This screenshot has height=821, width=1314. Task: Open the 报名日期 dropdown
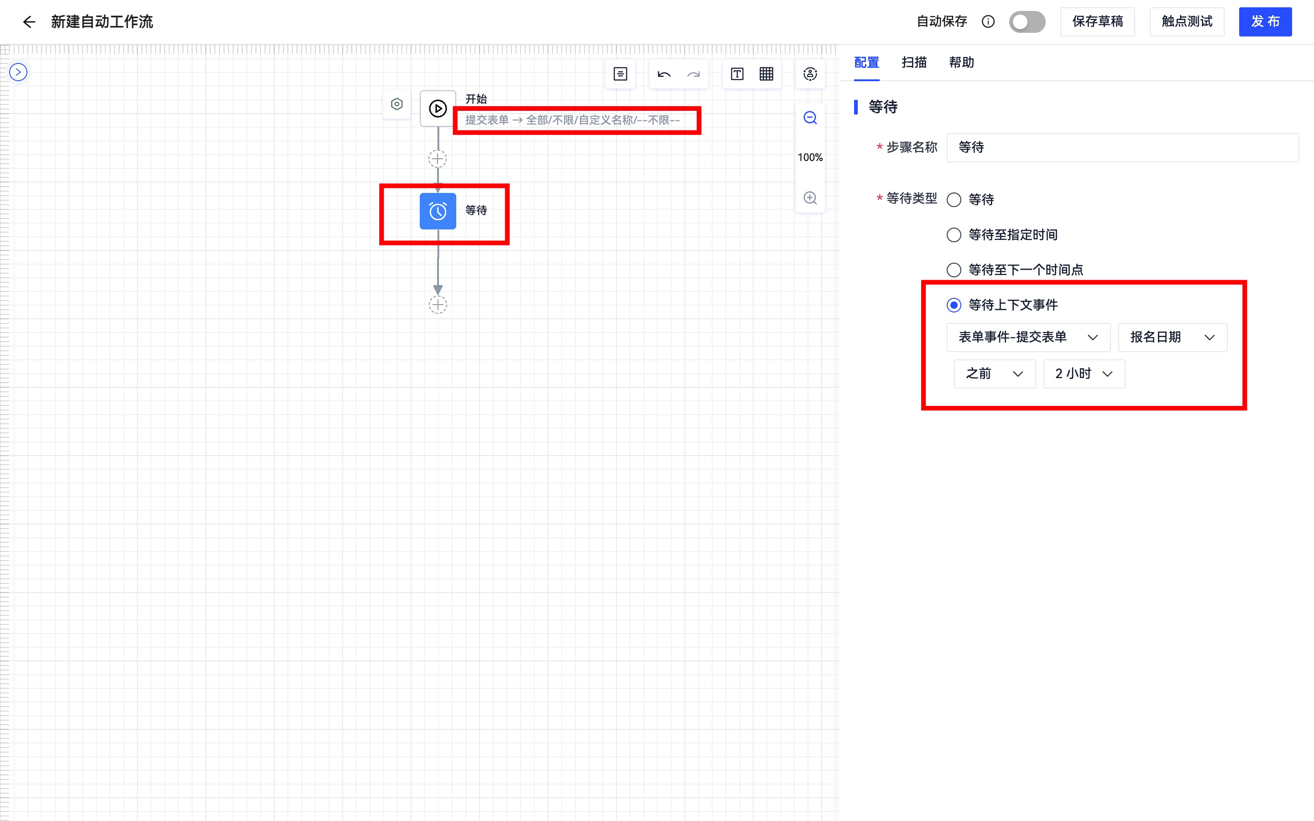point(1172,337)
